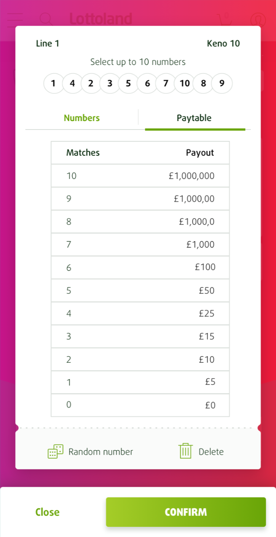276x537 pixels.
Task: Click the 10 matches payout row
Action: 140,175
